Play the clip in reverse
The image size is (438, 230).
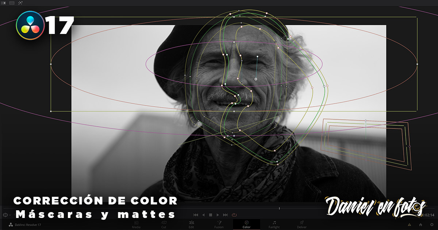point(203,215)
